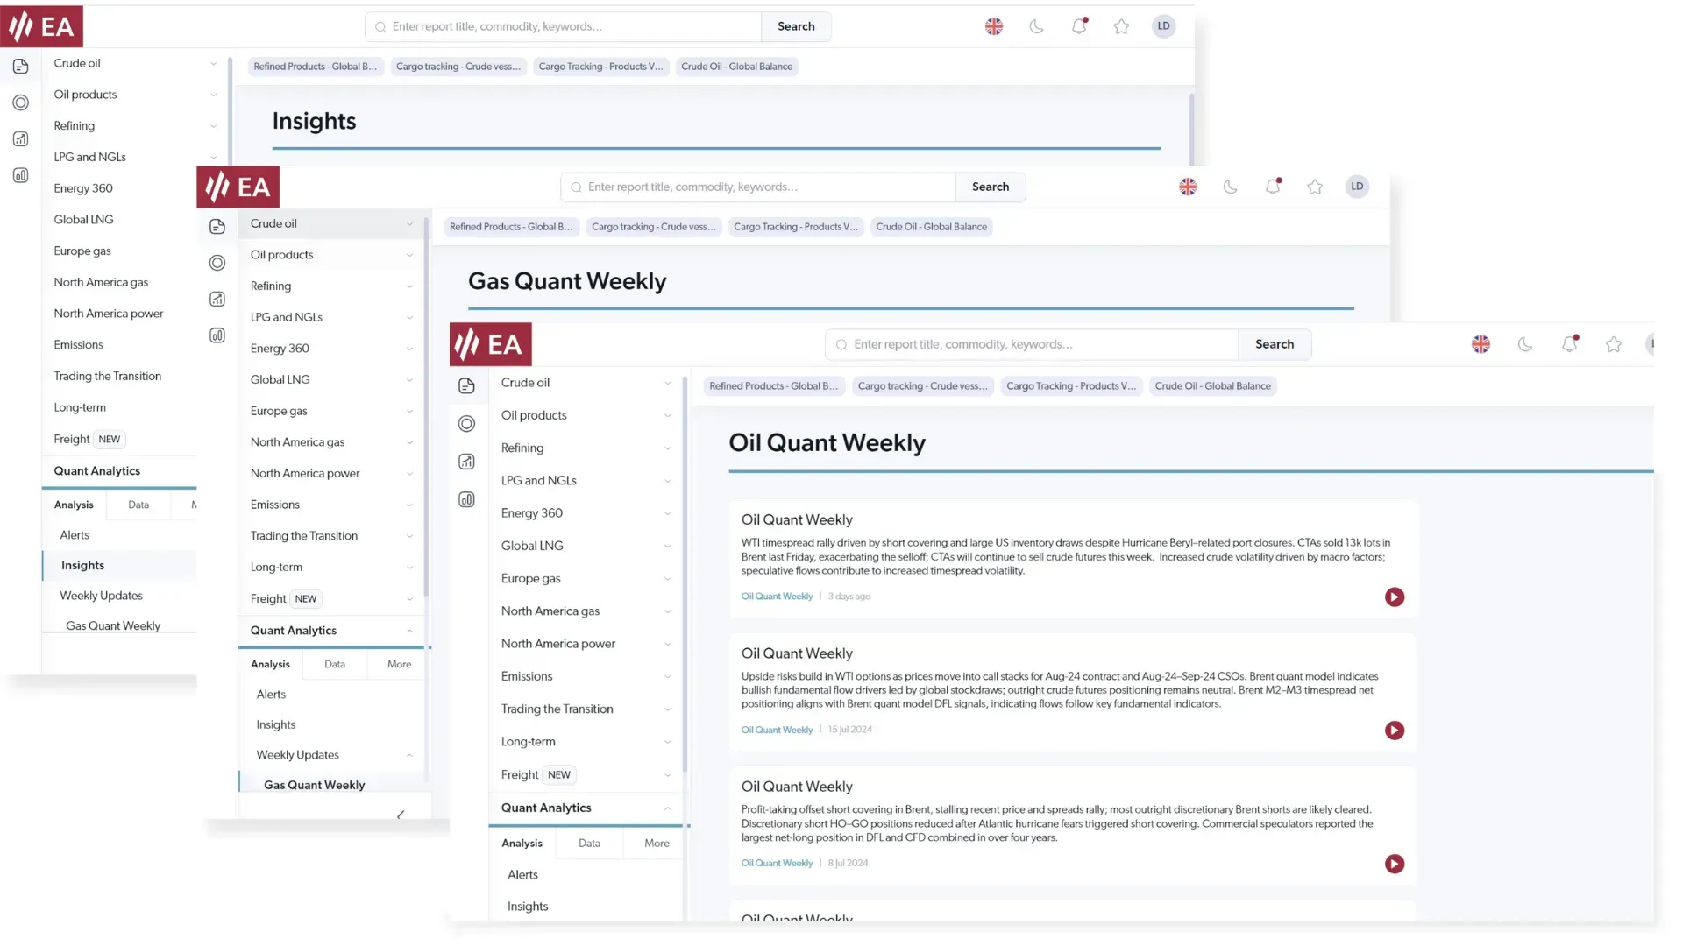Viewport: 1683px width, 946px height.
Task: Expand Crude oil chevron in the Insights window
Action: pos(213,63)
